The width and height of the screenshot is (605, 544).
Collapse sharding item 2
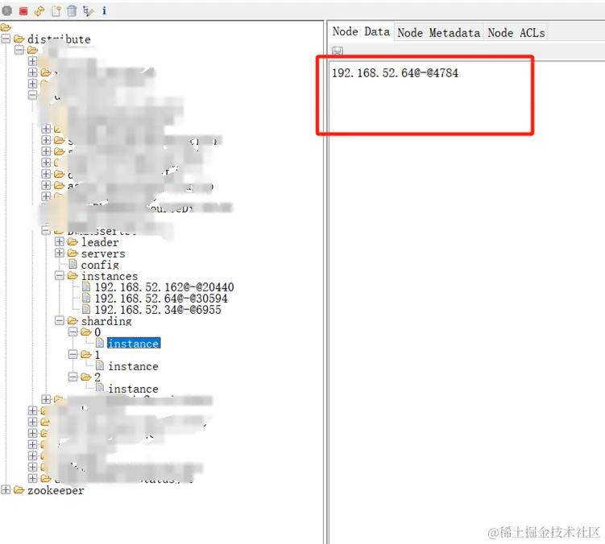73,377
